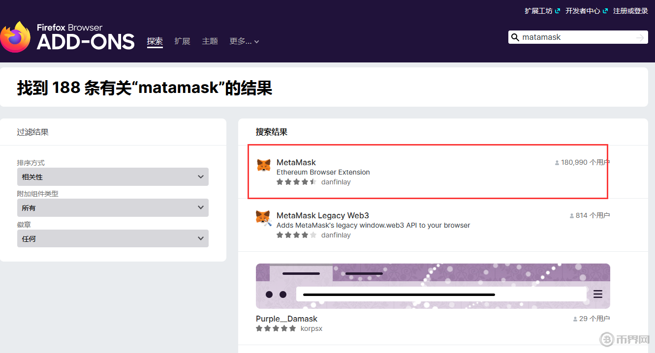The width and height of the screenshot is (655, 353).
Task: Click the Purple__Damask star rating
Action: point(276,328)
